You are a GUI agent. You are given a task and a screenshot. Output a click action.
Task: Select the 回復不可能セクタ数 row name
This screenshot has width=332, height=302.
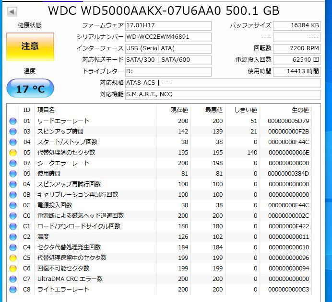click(x=63, y=268)
